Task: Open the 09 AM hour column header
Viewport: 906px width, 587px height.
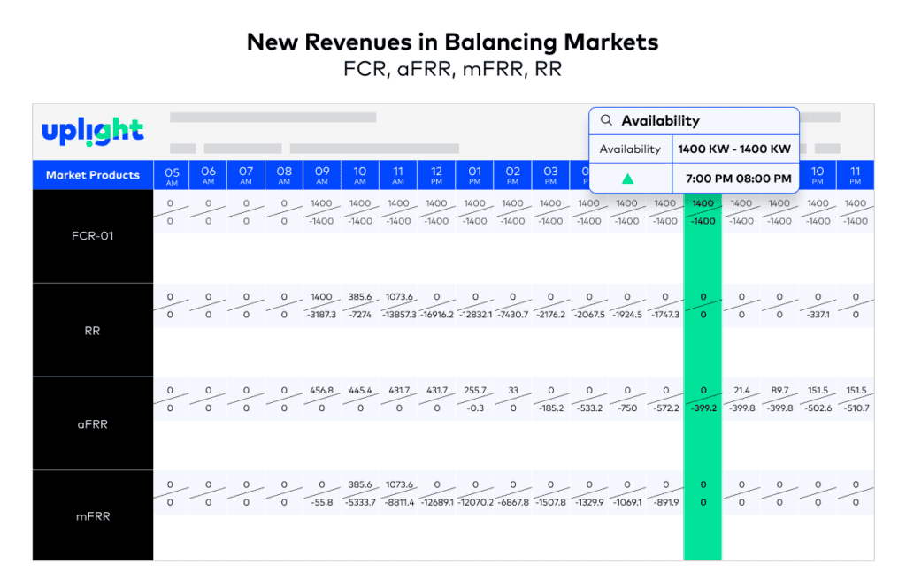Action: (x=322, y=175)
